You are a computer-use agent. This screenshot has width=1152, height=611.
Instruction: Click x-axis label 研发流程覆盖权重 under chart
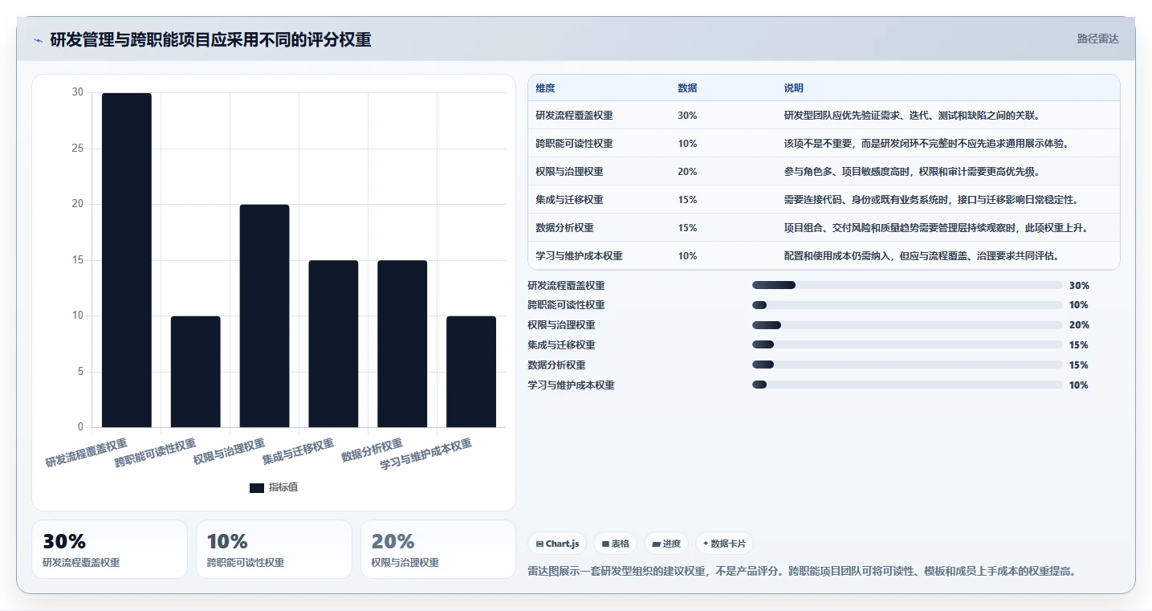coord(87,453)
